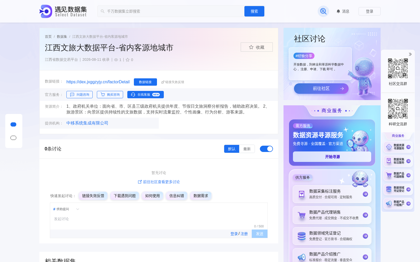Toggle the blue discussion switch
420x262 pixels.
(266, 149)
